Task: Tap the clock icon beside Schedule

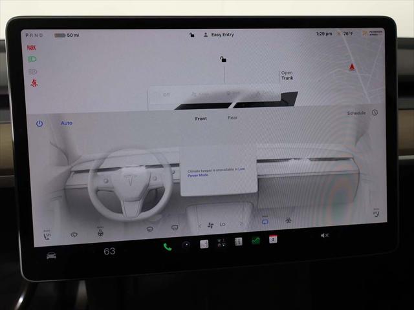Action: pos(375,112)
